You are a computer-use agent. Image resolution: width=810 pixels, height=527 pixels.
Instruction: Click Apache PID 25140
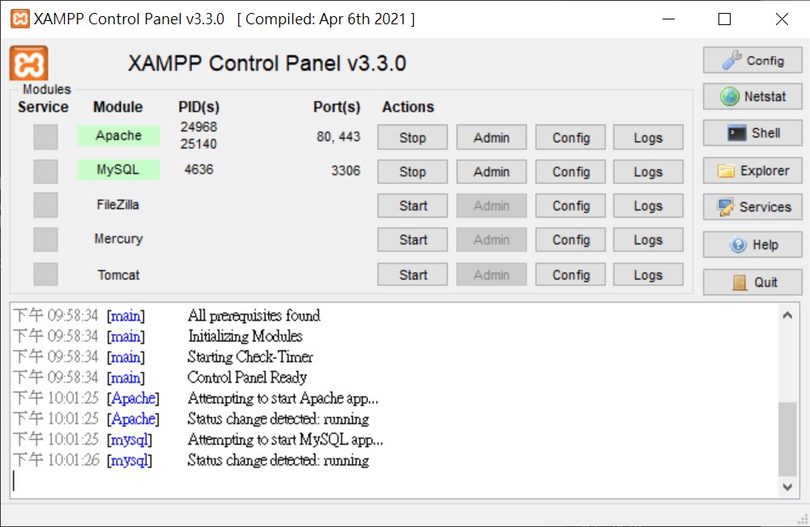pos(199,143)
